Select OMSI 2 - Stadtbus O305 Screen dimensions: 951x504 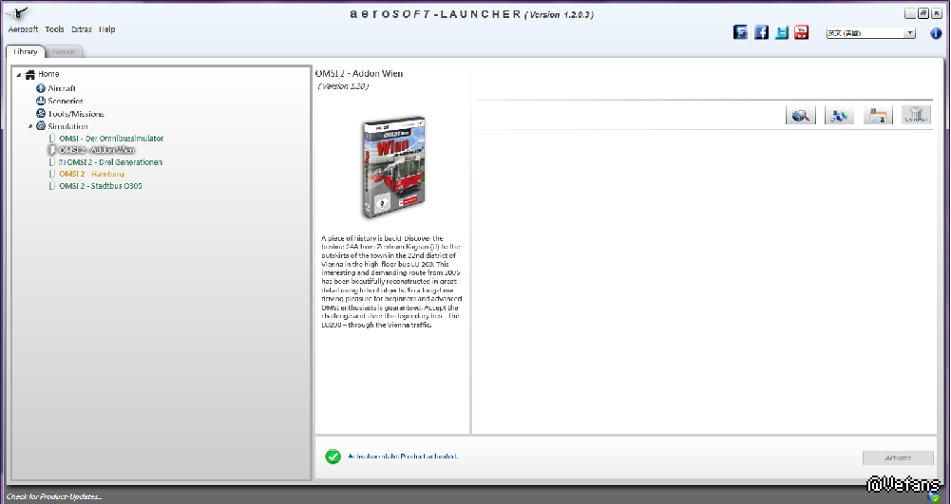coord(101,186)
